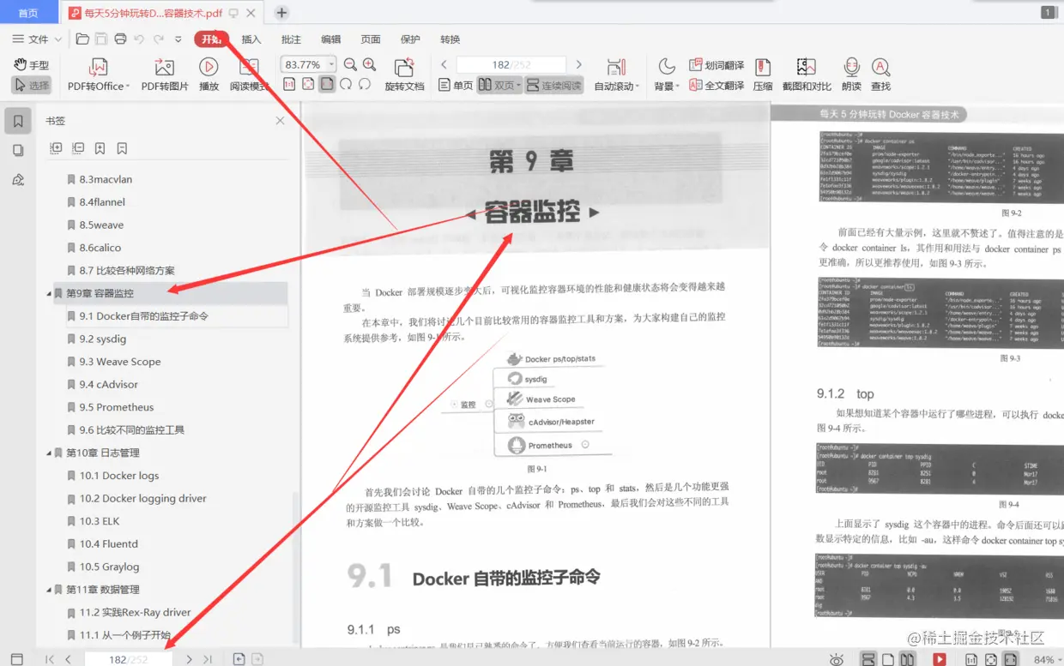
Task: Click the zoom in magnifier icon
Action: click(x=369, y=64)
